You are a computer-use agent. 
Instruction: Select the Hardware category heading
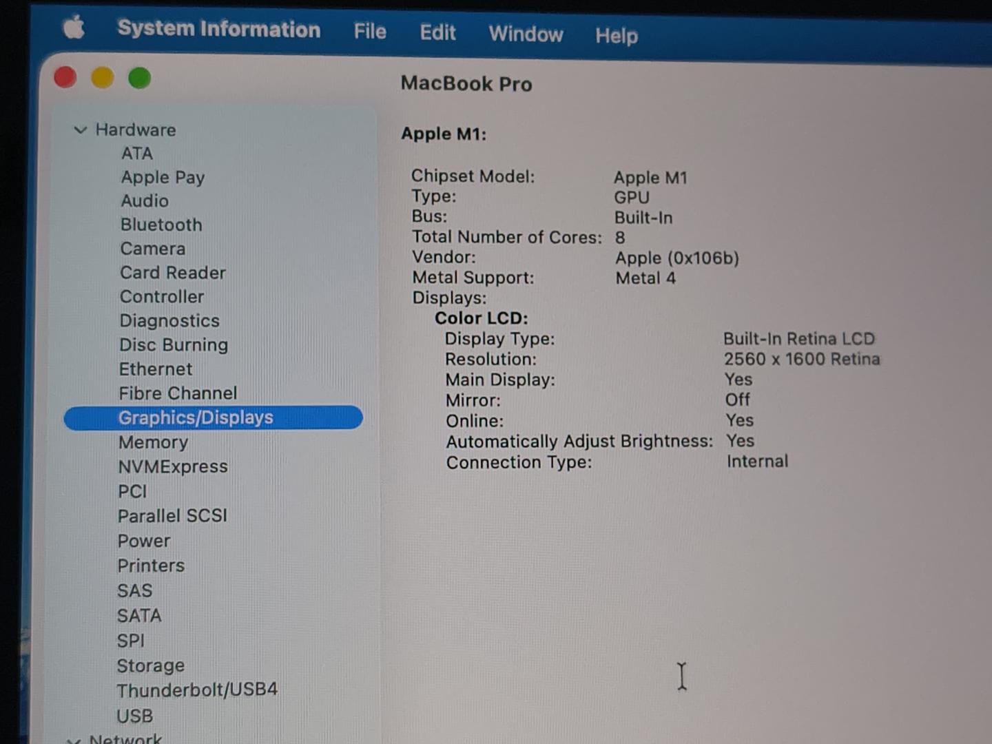136,130
